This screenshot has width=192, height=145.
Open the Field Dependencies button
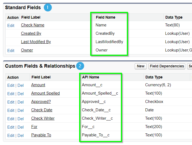(x=167, y=66)
